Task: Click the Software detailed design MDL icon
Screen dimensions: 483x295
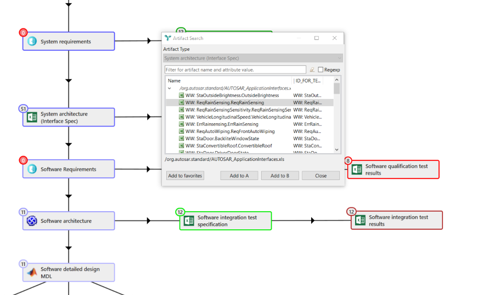Action: point(32,273)
